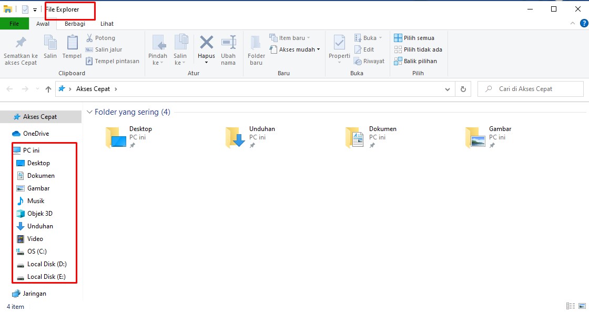Open the Buka dropdown in ribbon

click(x=368, y=38)
